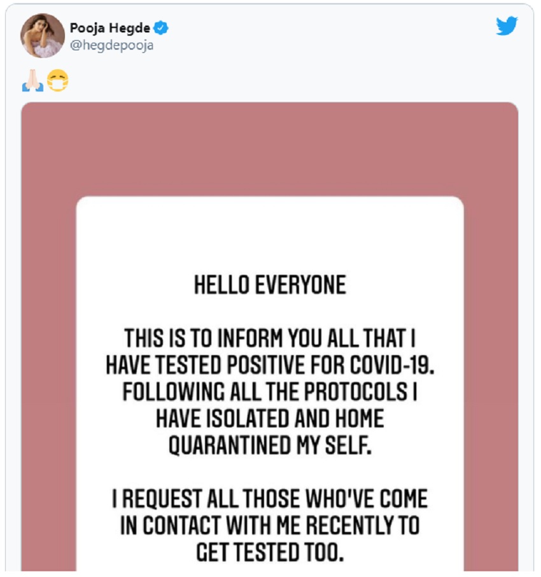Click the blue verified badge

click(x=163, y=29)
